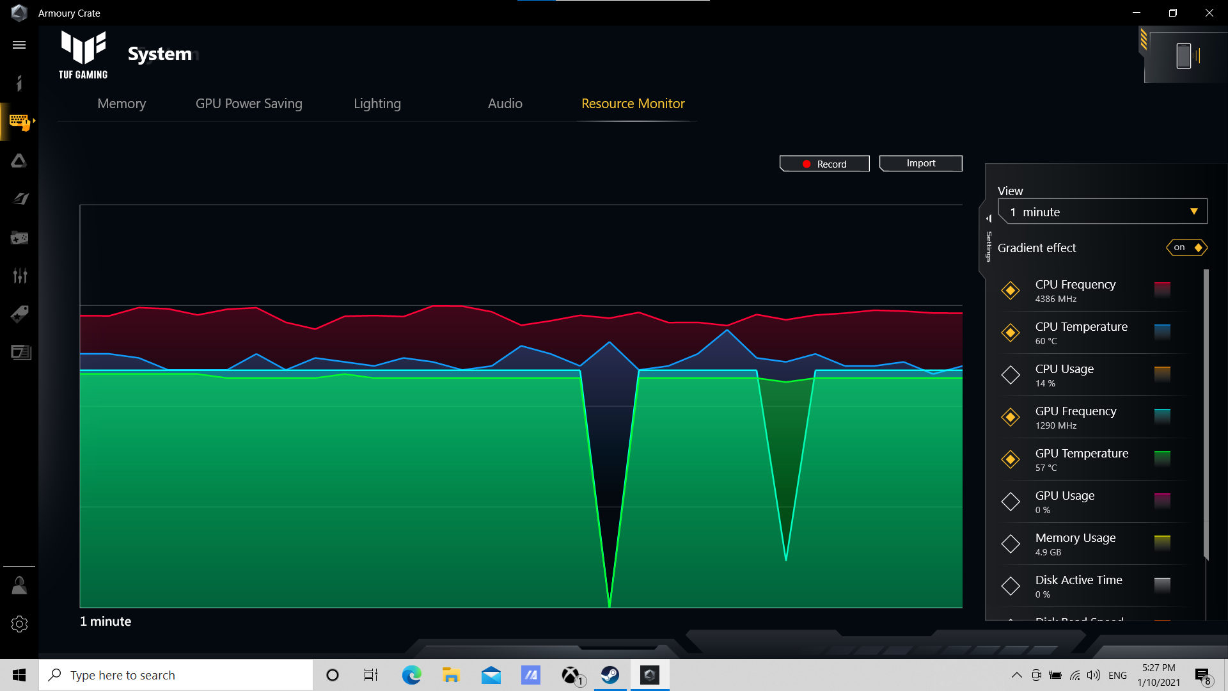Viewport: 1228px width, 691px height.
Task: Open Cortana circle on taskbar
Action: click(332, 675)
